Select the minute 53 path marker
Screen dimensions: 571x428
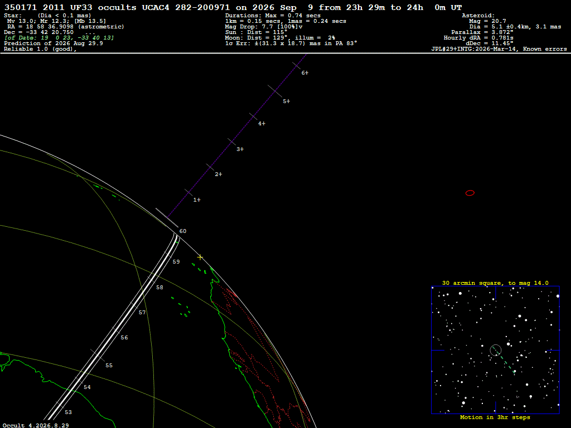click(x=68, y=412)
